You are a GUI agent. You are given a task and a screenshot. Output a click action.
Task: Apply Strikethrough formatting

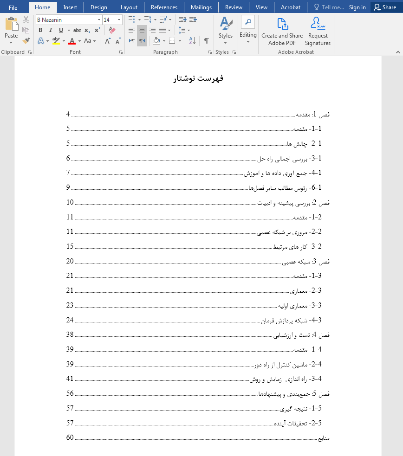(x=77, y=30)
